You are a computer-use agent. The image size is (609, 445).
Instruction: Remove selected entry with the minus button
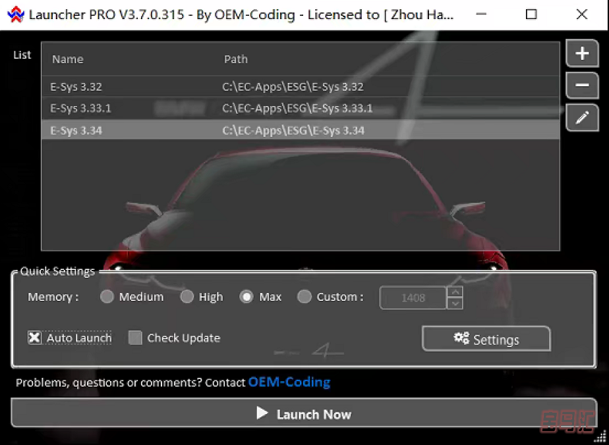point(582,86)
